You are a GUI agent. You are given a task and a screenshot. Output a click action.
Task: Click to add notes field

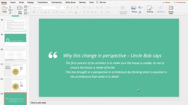click(x=38, y=103)
